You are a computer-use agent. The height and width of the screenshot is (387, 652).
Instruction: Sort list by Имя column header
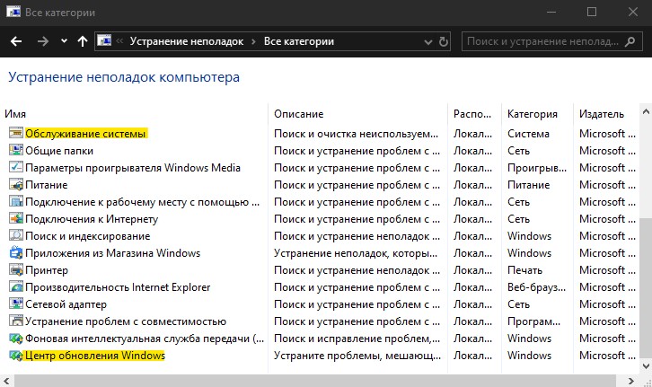tap(15, 114)
